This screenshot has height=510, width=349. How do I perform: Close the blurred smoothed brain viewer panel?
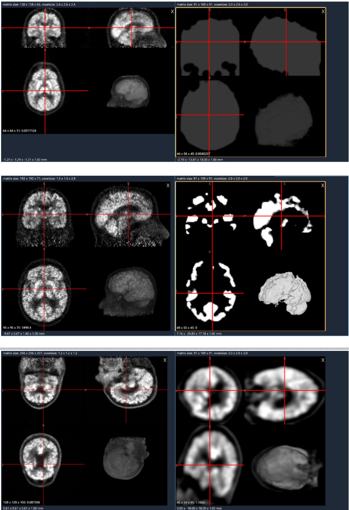[323, 360]
